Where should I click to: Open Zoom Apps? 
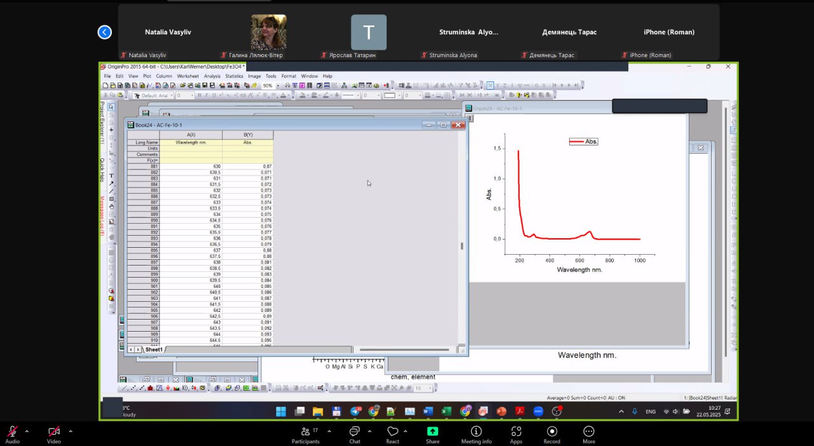516,435
